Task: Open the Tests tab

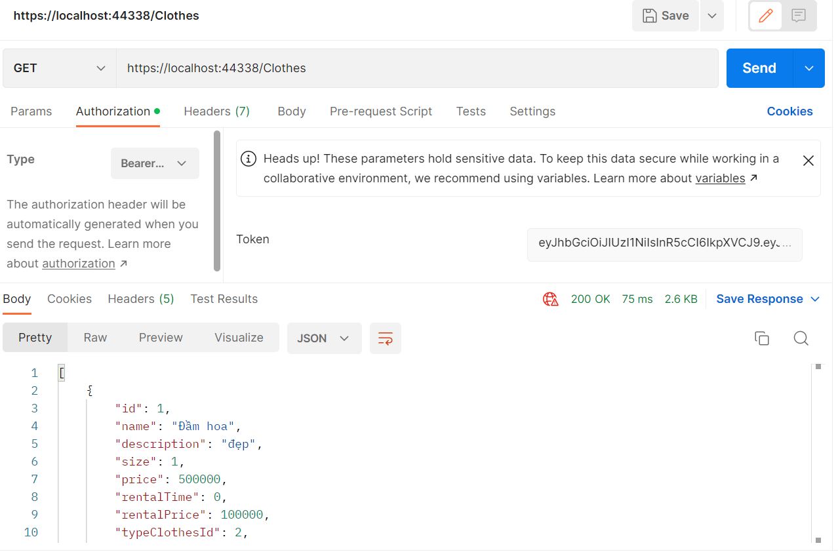Action: 470,111
